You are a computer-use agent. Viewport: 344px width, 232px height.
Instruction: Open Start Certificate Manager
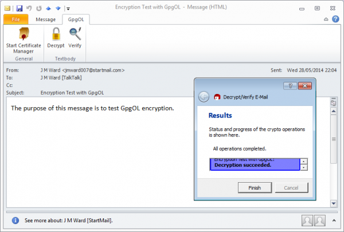[x=24, y=40]
